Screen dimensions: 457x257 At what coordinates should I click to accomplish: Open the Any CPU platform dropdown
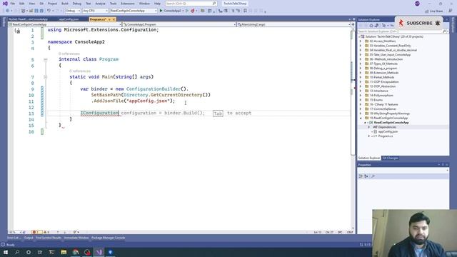tap(95, 11)
